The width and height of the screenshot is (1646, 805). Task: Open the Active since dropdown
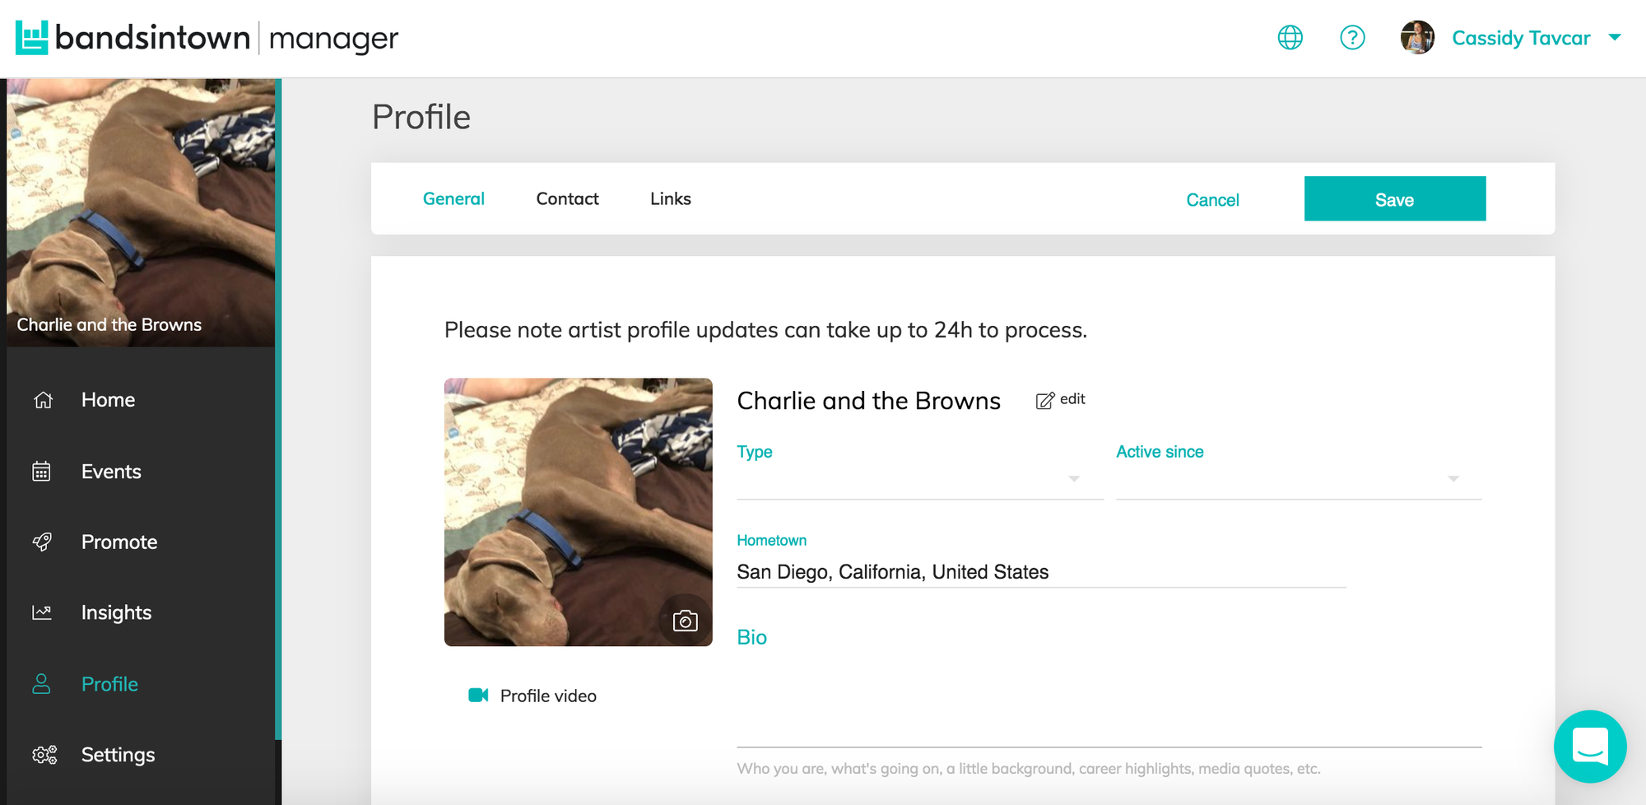point(1453,478)
